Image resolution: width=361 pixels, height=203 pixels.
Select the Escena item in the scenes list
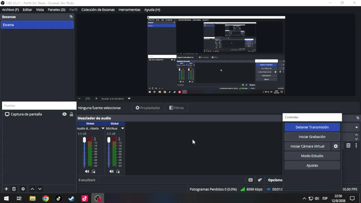click(x=37, y=25)
